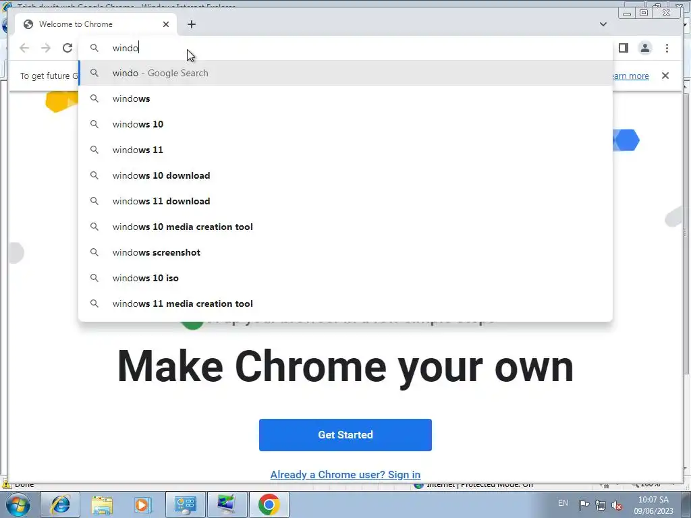This screenshot has width=691, height=518.
Task: Open the Action Center flag icon
Action: (x=584, y=505)
